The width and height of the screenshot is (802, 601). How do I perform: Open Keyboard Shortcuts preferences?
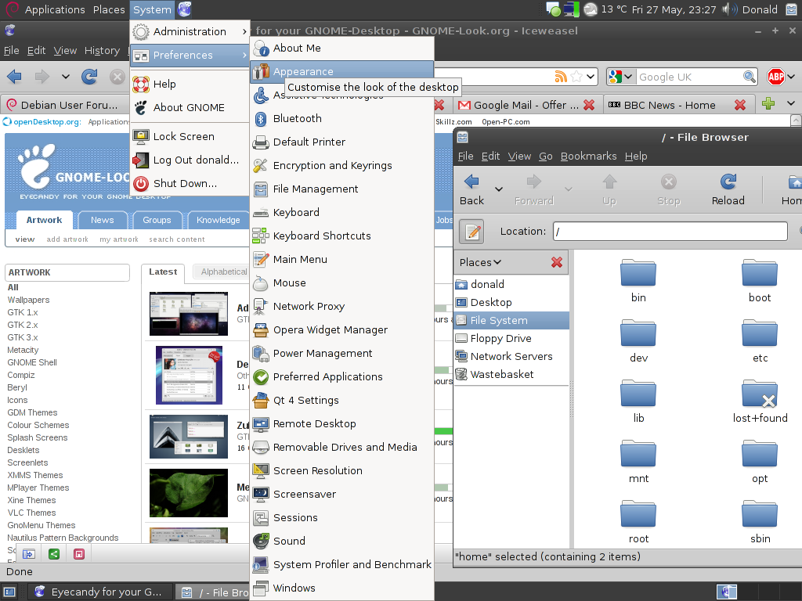pos(341,236)
